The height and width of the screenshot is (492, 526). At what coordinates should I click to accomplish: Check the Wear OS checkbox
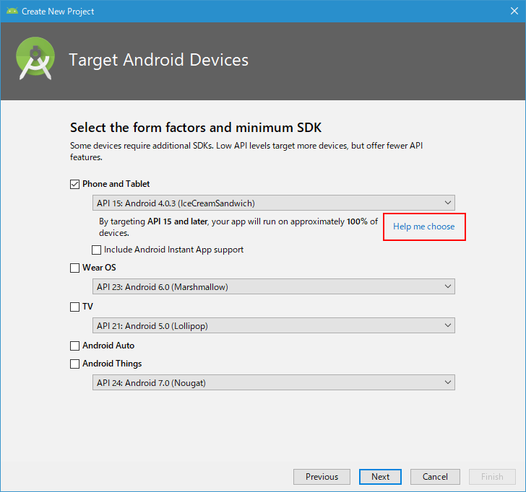pyautogui.click(x=74, y=268)
